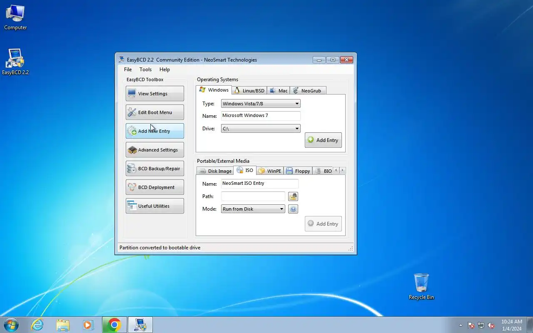
Task: Click the EasyBCD taskbar button
Action: [x=140, y=325]
